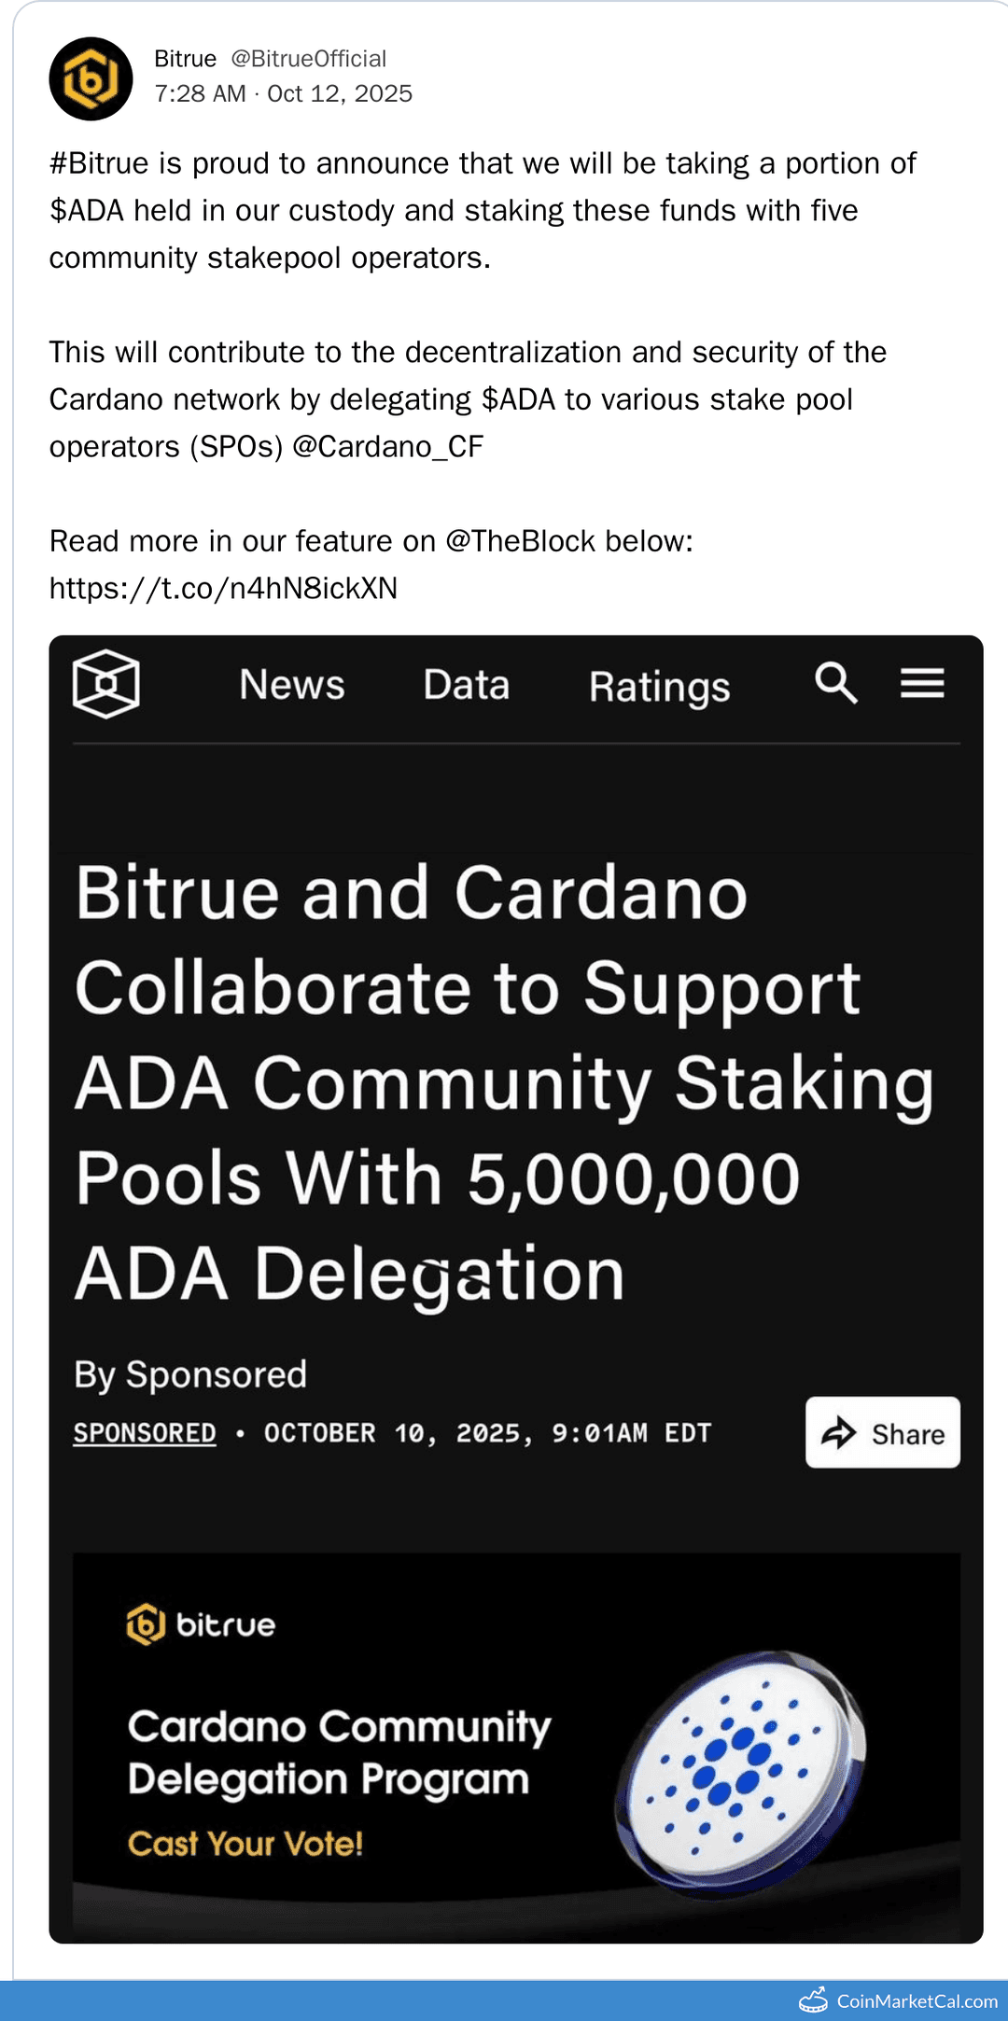Click the Share arrow icon on the article
This screenshot has width=1008, height=2021.
pyautogui.click(x=838, y=1433)
